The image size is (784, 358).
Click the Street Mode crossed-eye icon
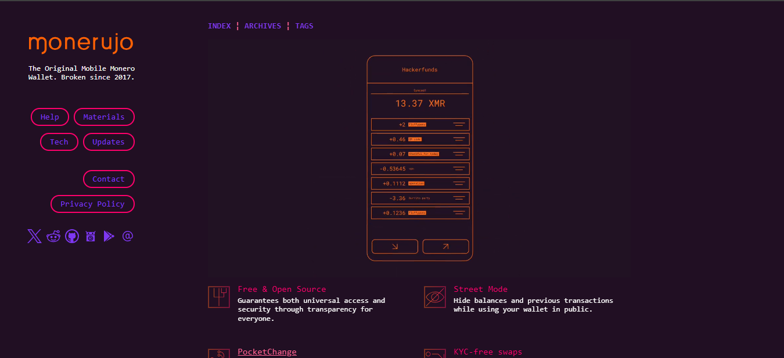coord(435,297)
